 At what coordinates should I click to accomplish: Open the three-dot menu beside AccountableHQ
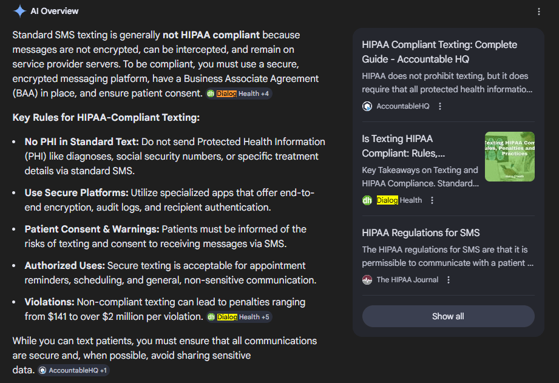[x=439, y=106]
